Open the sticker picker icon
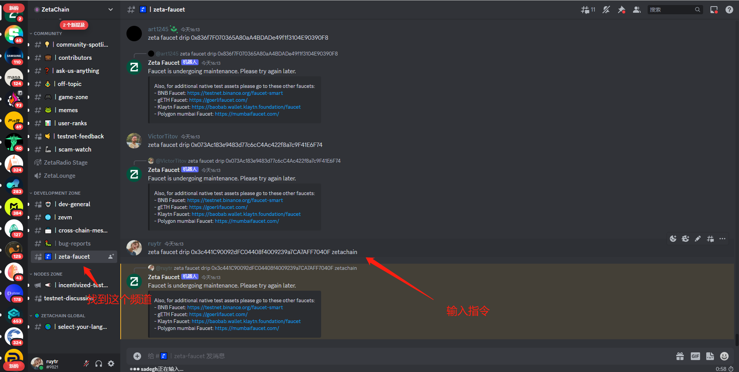 tap(710, 356)
